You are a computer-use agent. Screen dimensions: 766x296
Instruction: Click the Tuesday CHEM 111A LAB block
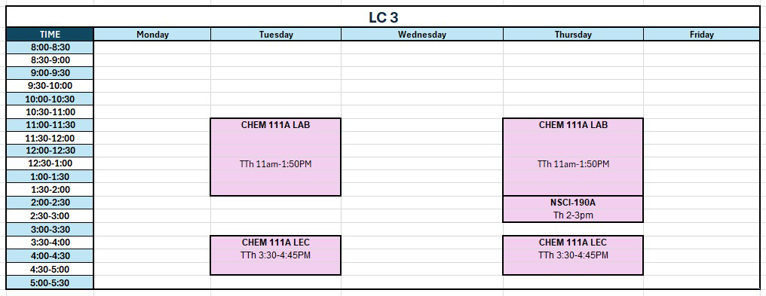coord(275,157)
